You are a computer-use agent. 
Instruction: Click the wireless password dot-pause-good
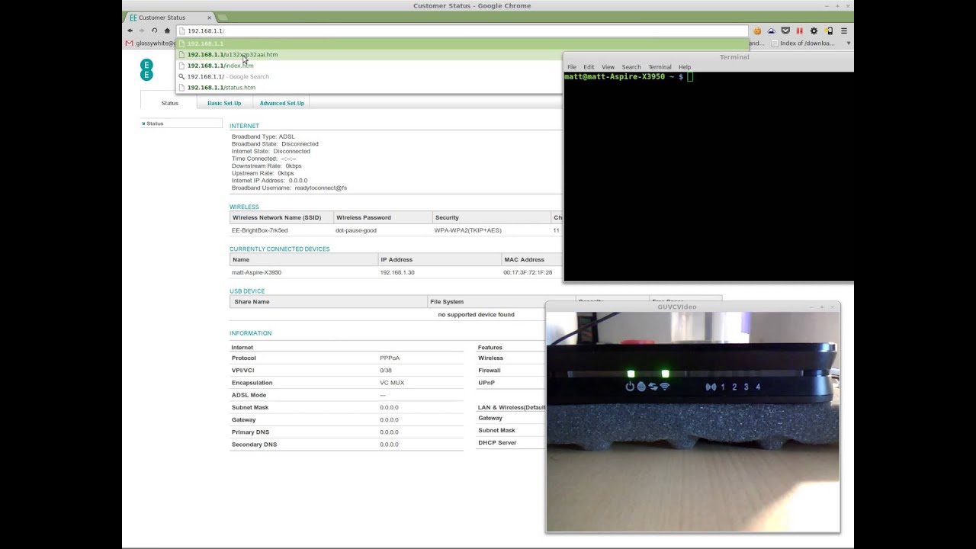pyautogui.click(x=356, y=230)
